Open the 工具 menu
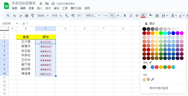Viewport: 188px width, 96px height. pos(65,8)
